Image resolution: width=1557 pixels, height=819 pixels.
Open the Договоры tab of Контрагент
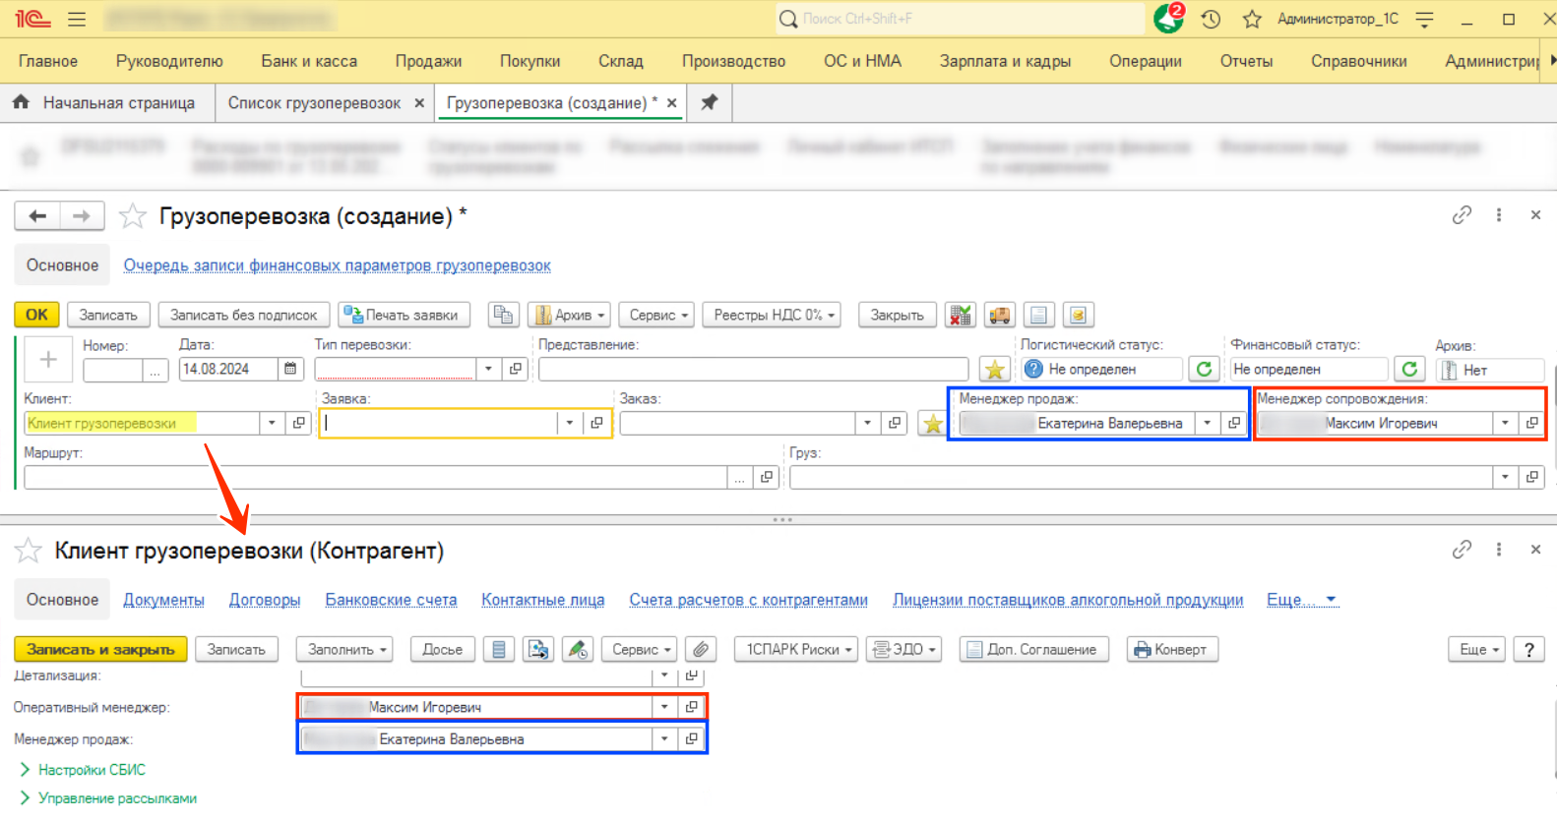265,600
